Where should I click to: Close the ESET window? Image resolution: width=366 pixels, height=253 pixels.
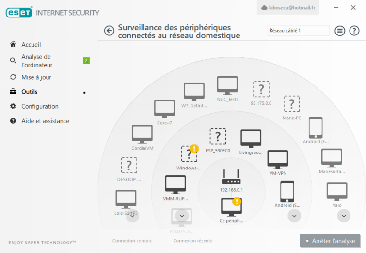(x=353, y=7)
